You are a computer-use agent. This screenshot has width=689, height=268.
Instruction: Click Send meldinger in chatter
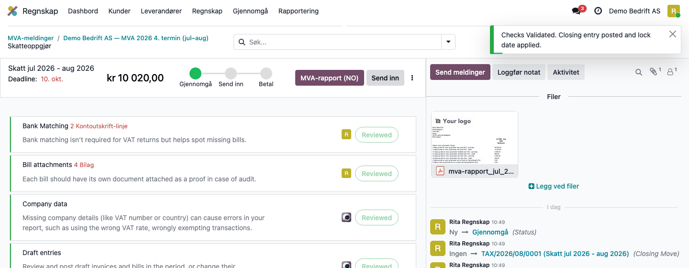pyautogui.click(x=460, y=72)
